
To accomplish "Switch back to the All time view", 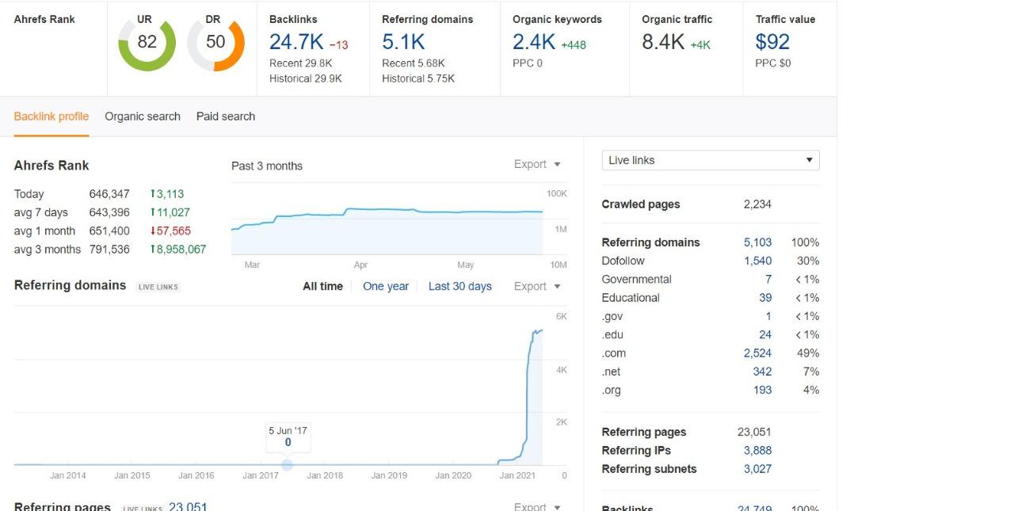I will click(x=322, y=286).
